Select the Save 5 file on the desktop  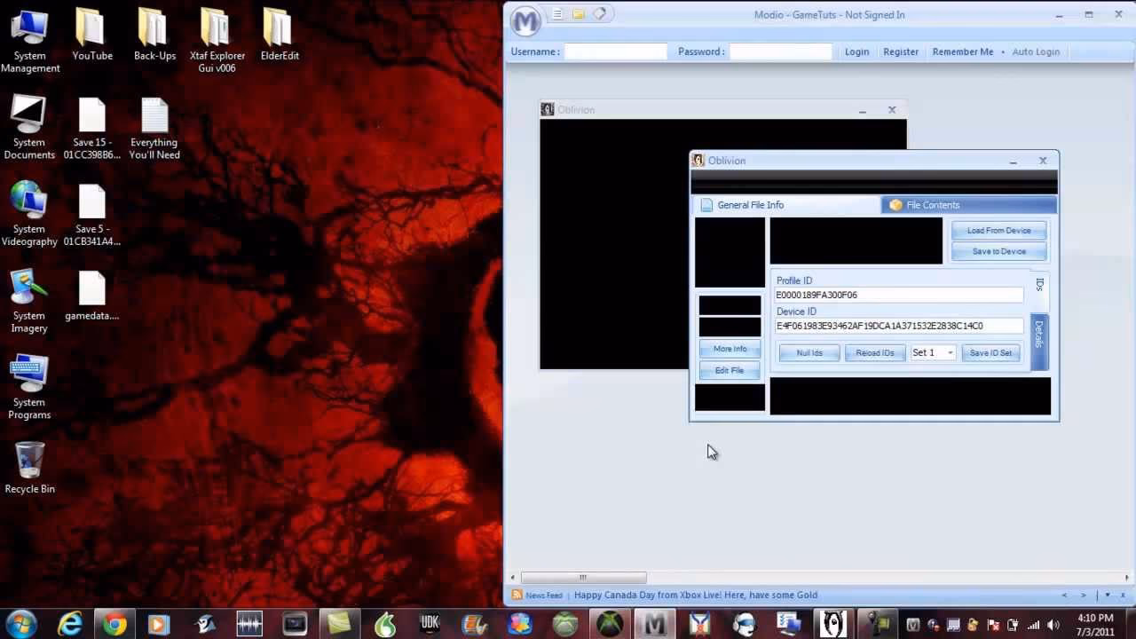click(92, 215)
